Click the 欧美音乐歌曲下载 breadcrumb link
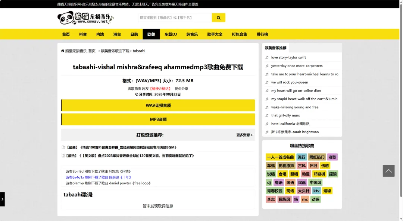The image size is (403, 221). 115,51
